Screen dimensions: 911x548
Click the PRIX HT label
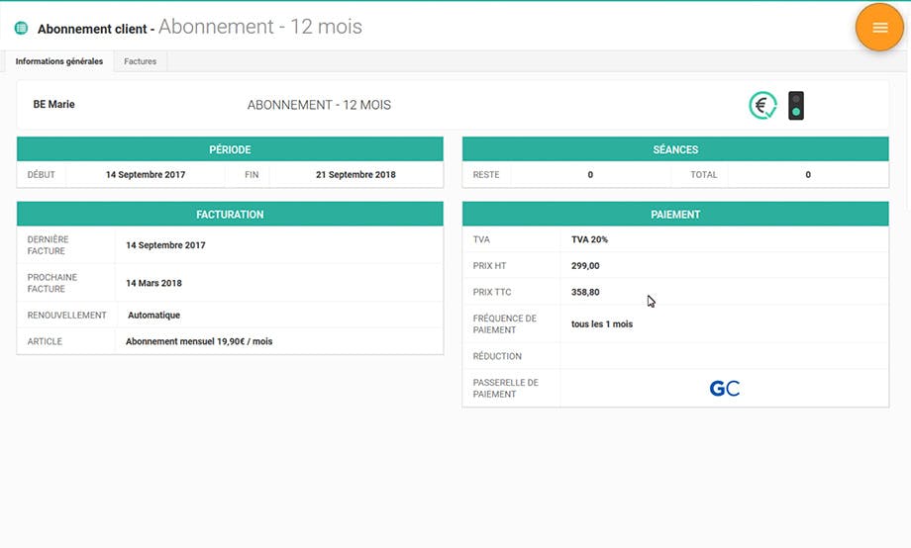coord(490,266)
